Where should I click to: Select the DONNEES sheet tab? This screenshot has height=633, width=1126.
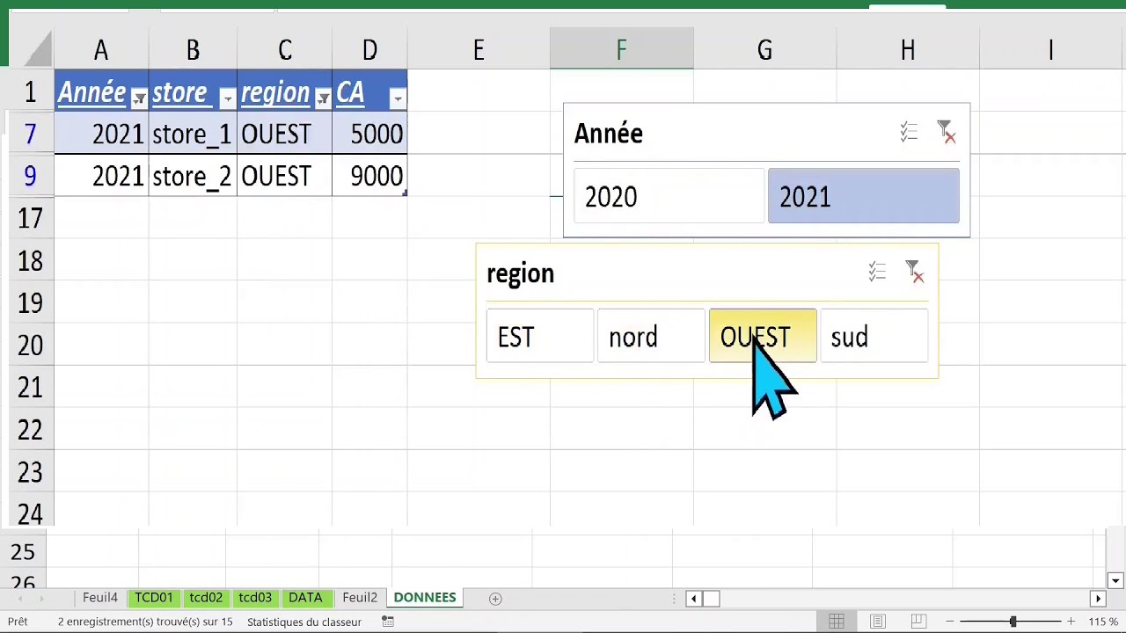click(x=425, y=598)
